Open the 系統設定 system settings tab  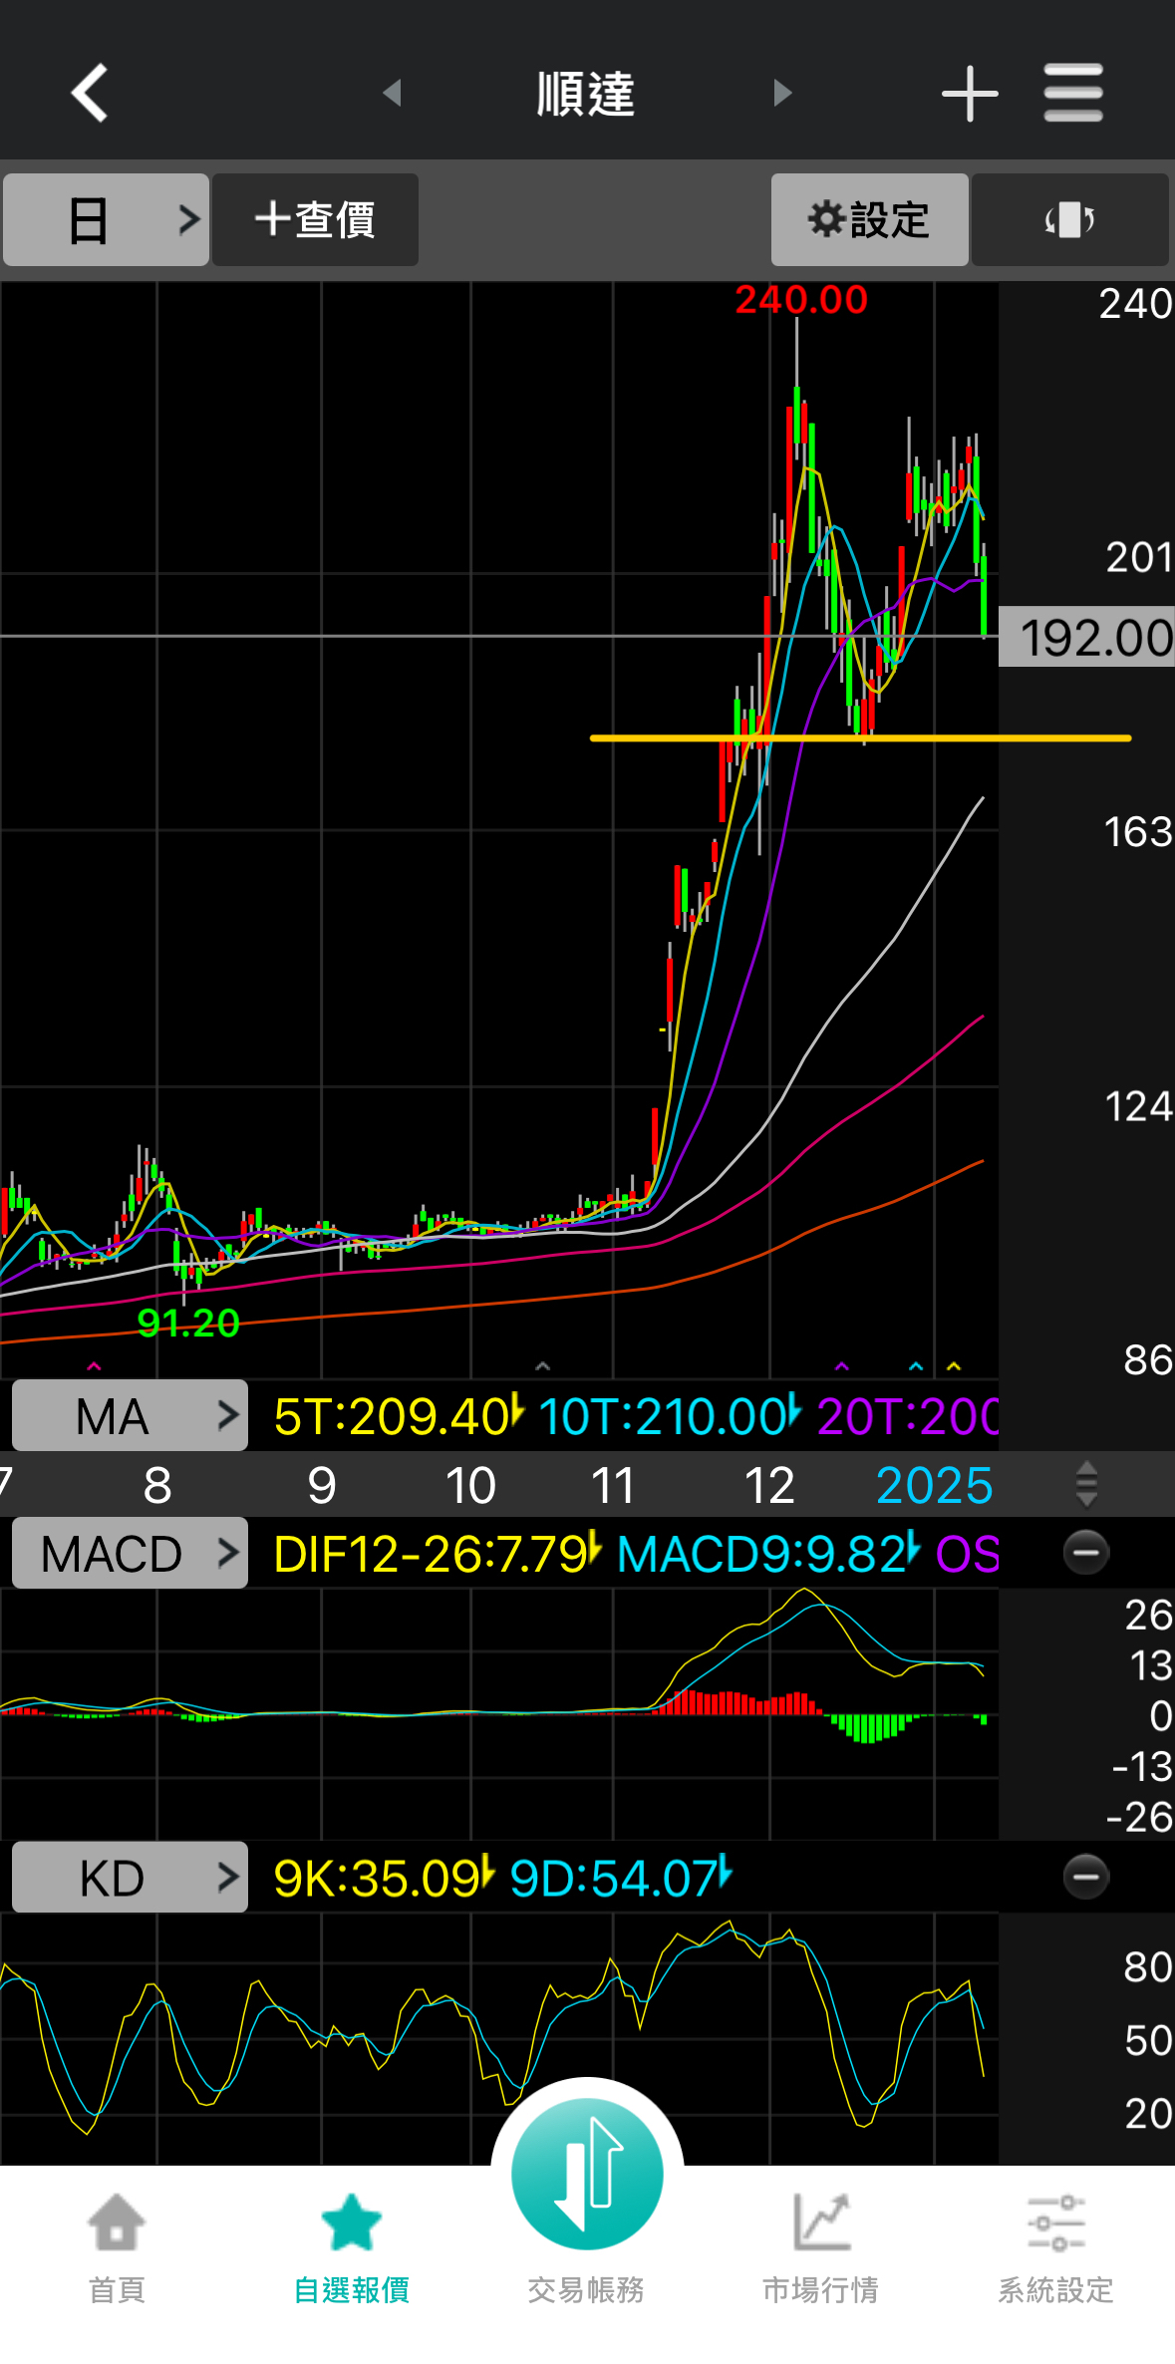tap(1056, 2248)
